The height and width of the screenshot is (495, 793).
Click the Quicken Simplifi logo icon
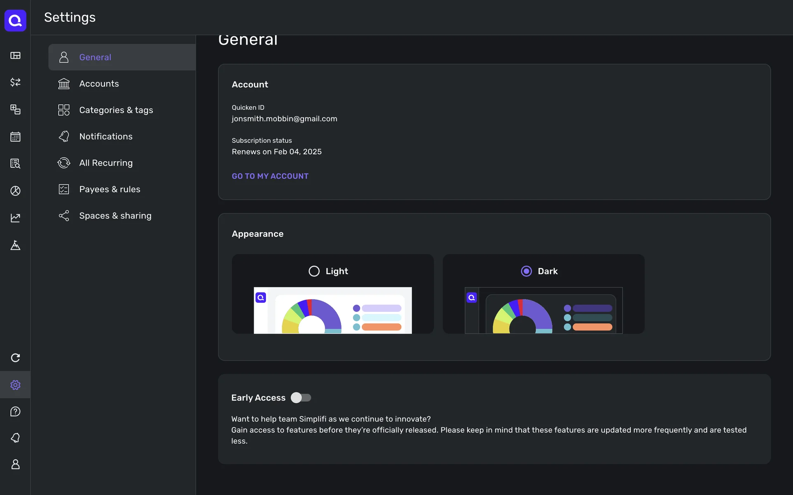tap(15, 20)
